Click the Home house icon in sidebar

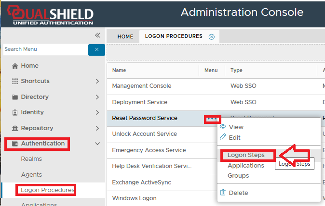(15, 66)
